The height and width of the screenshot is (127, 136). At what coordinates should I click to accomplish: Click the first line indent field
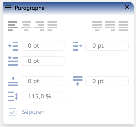tap(43, 61)
